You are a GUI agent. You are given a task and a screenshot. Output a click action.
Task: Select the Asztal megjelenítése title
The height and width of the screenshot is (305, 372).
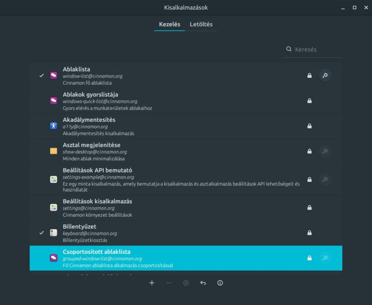92,145
